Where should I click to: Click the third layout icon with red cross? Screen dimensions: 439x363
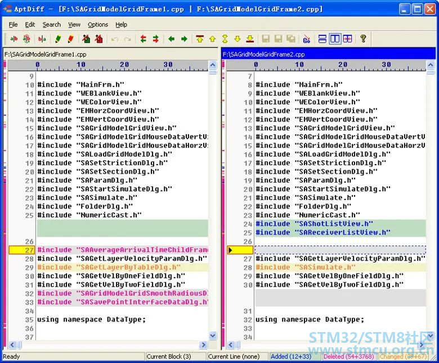click(347, 39)
